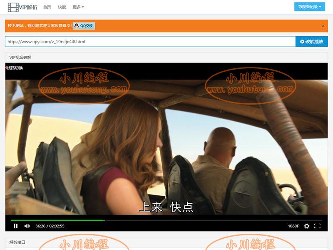Open the 观看记录 history dropdown

(310, 7)
